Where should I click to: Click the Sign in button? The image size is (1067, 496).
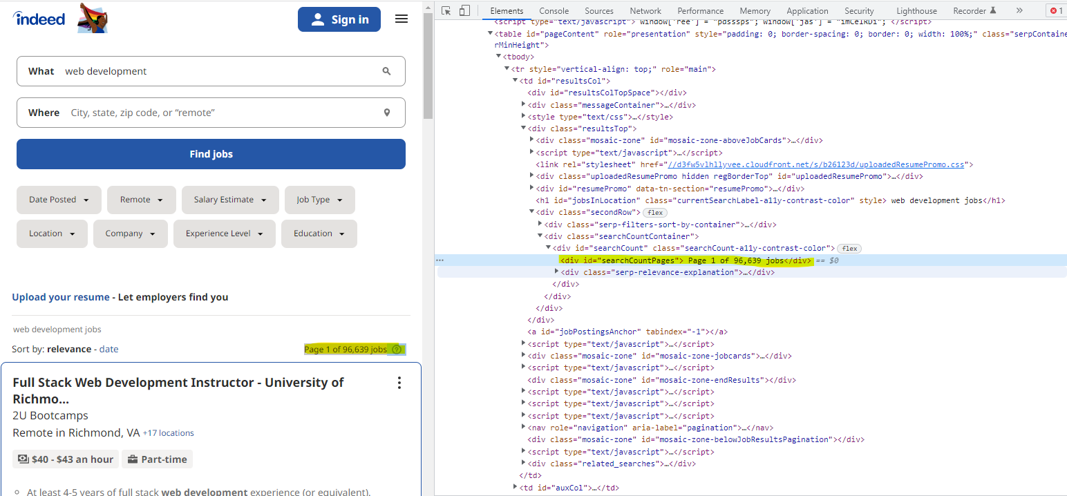click(x=339, y=19)
